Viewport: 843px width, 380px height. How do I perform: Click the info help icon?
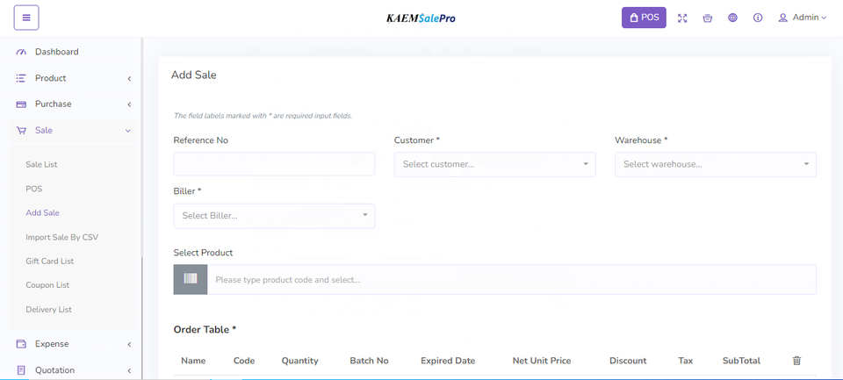point(758,18)
